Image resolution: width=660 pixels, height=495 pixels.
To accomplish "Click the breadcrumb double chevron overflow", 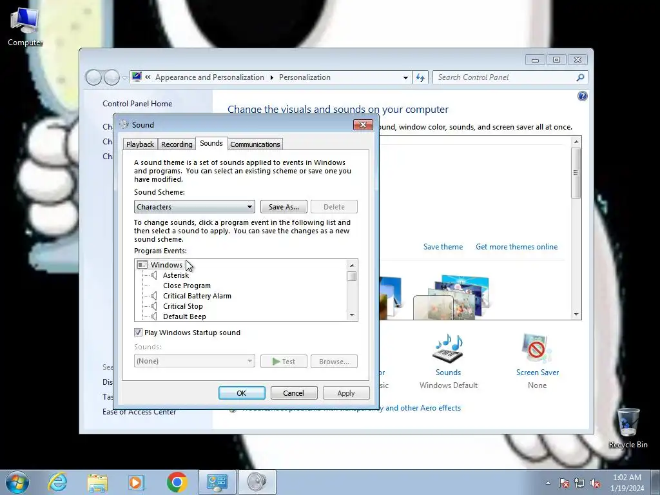I will tap(148, 77).
